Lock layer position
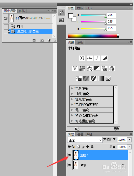134x176 pixels. coord(88,147)
